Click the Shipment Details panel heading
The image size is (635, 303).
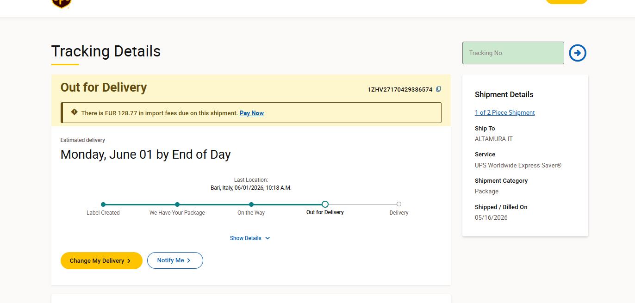point(504,94)
